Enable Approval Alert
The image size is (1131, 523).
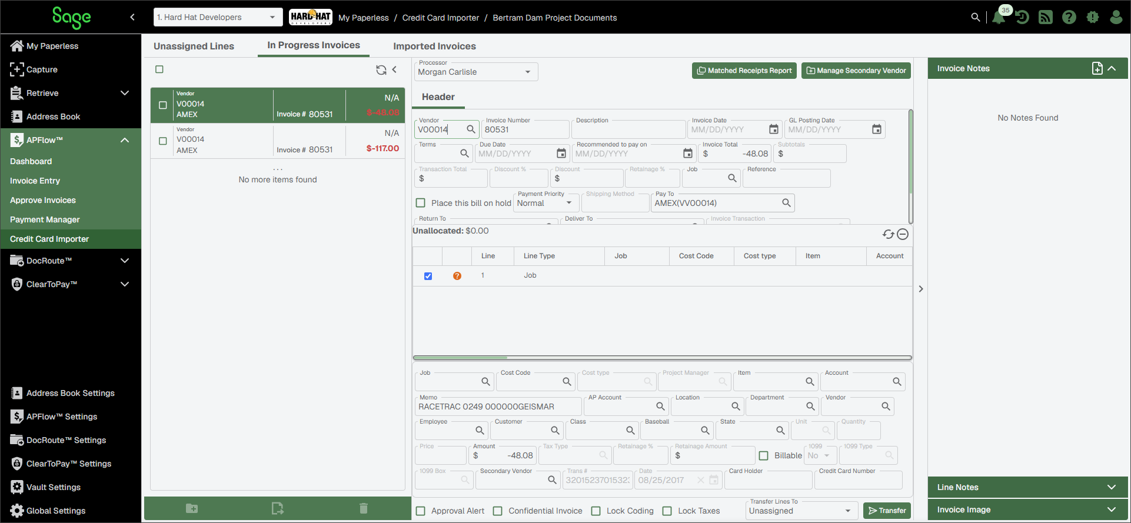pyautogui.click(x=421, y=511)
